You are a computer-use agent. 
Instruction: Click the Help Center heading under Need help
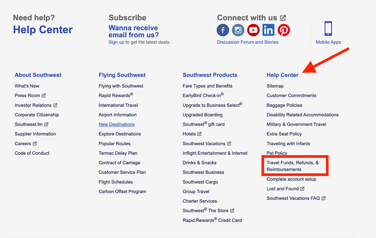tap(42, 29)
